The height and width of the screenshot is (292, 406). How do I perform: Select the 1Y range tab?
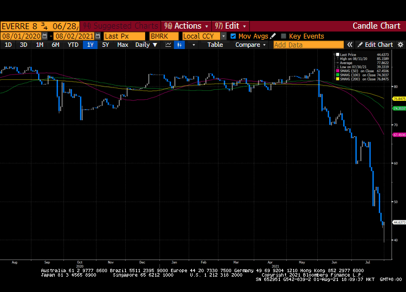click(90, 45)
